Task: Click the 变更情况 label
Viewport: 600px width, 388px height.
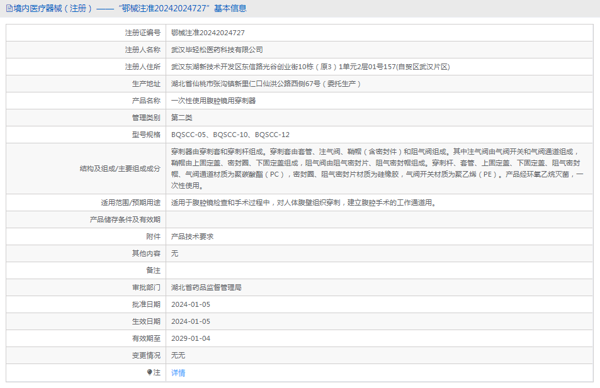Action: [x=146, y=355]
